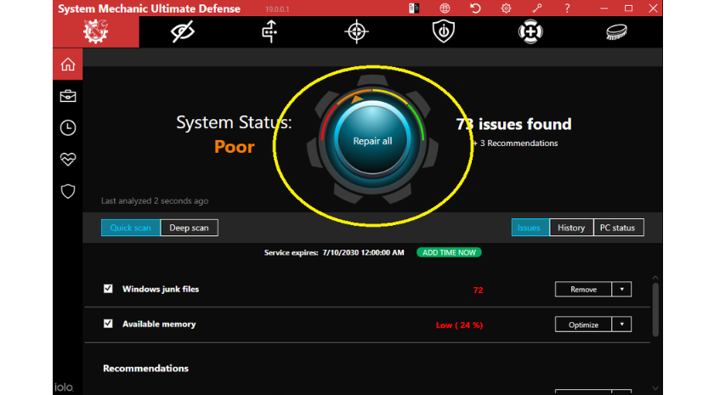The height and width of the screenshot is (395, 703).
Task: Switch to the History tab
Action: coord(570,228)
